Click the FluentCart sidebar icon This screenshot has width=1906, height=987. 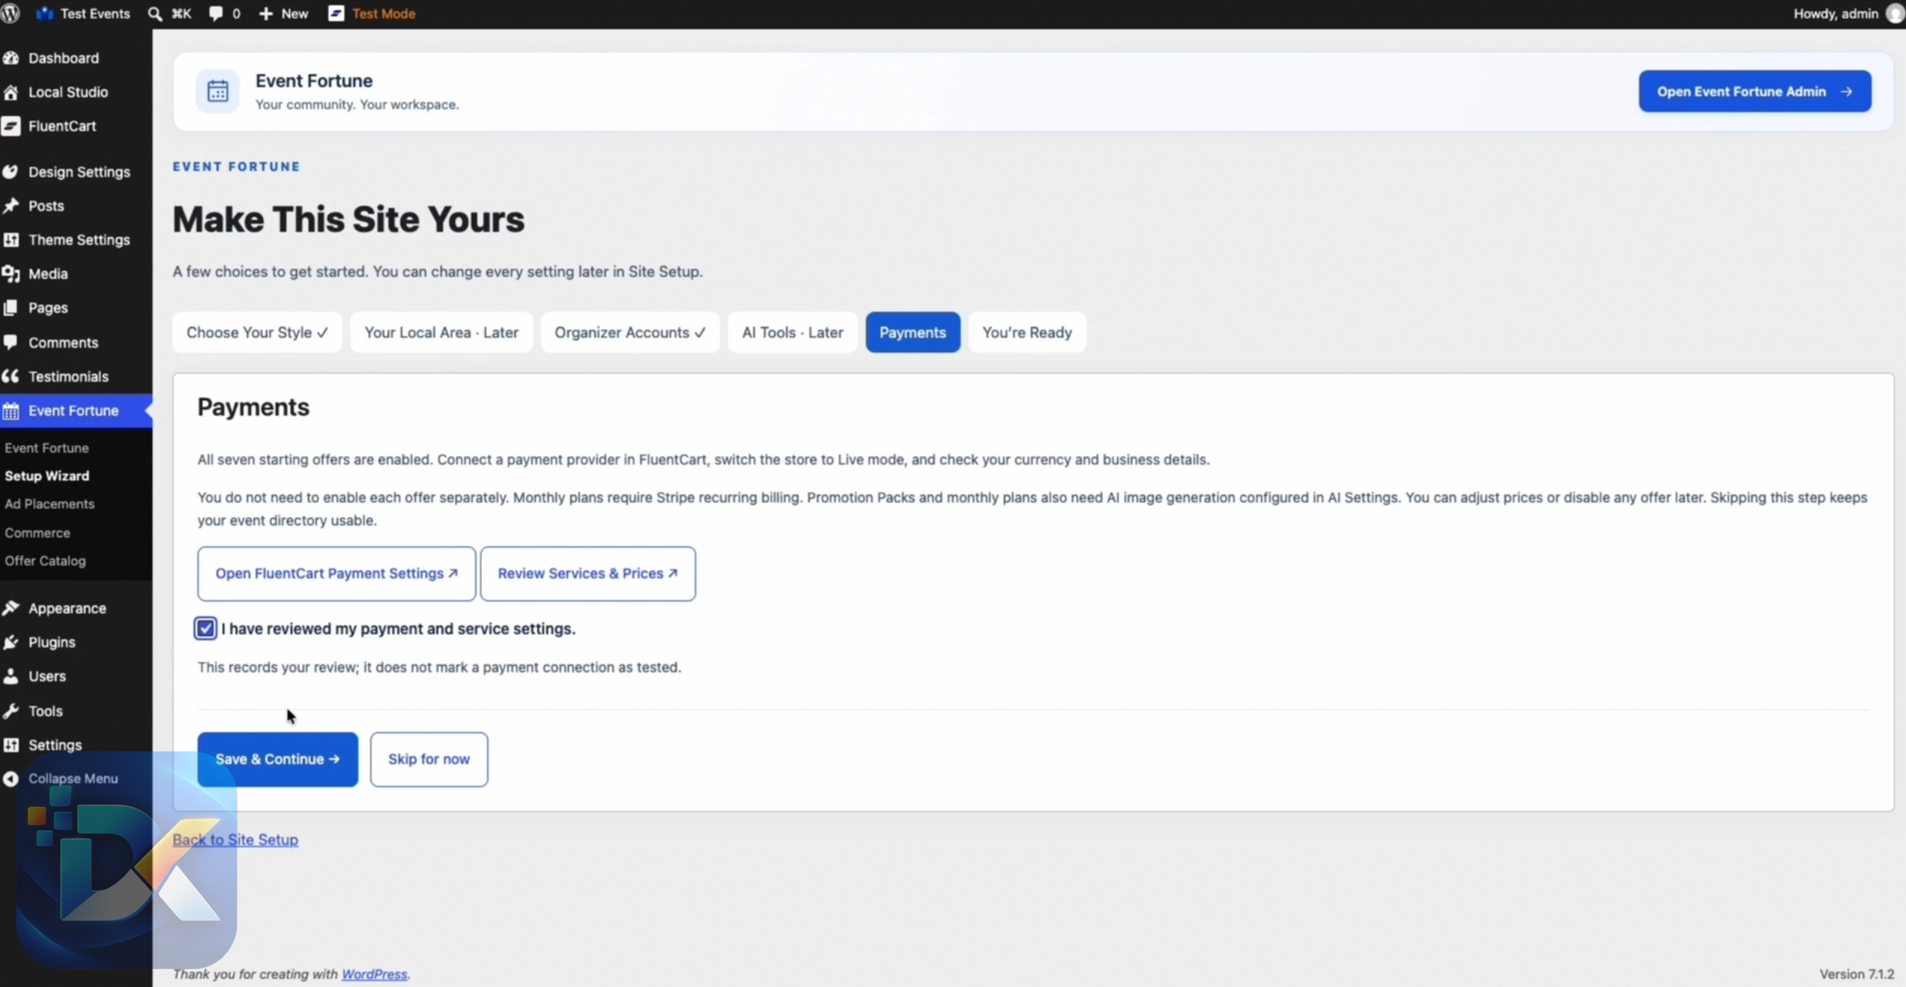(x=11, y=126)
